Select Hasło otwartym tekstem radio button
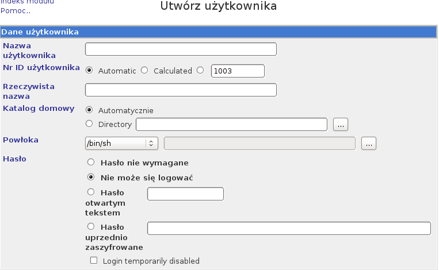Viewport: 439px width, 270px height. [91, 192]
